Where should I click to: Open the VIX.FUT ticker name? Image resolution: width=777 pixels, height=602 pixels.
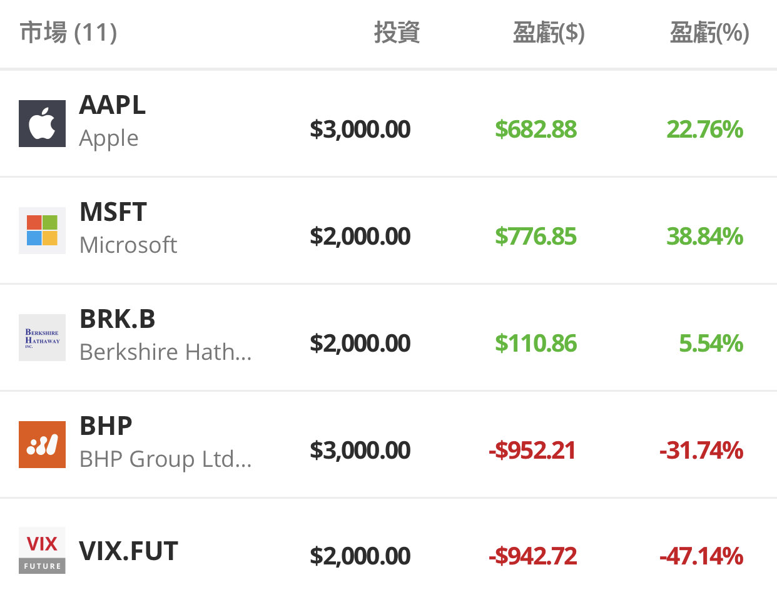[129, 551]
